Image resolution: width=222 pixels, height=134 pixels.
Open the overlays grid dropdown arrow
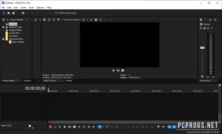click(x=87, y=20)
